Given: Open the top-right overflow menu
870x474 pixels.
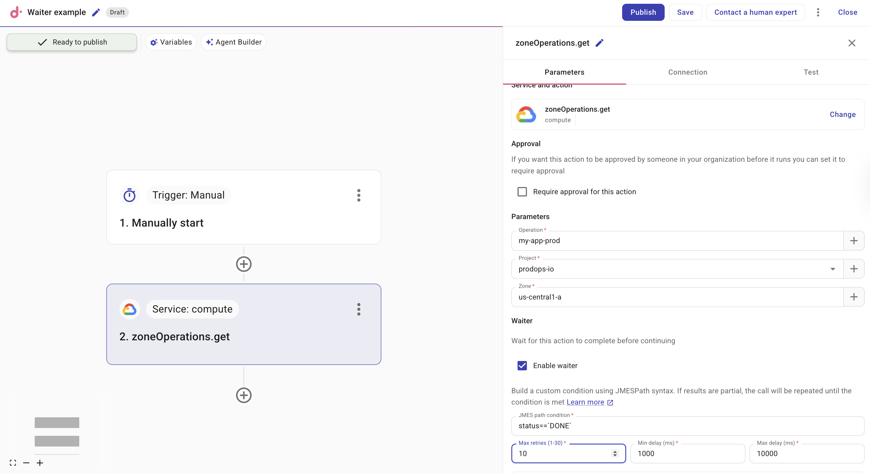Looking at the screenshot, I should pos(818,12).
